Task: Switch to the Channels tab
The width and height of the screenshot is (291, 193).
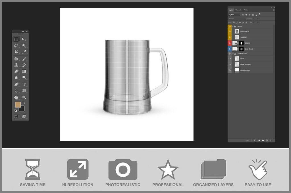Action: tap(238, 10)
